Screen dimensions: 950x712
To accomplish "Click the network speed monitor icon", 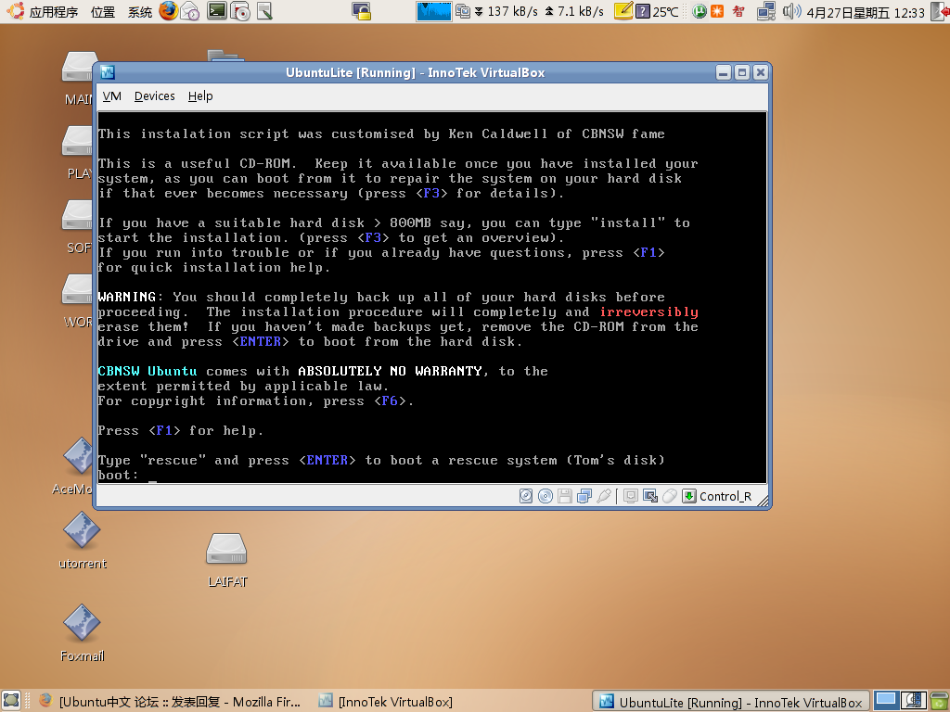I will tap(463, 11).
